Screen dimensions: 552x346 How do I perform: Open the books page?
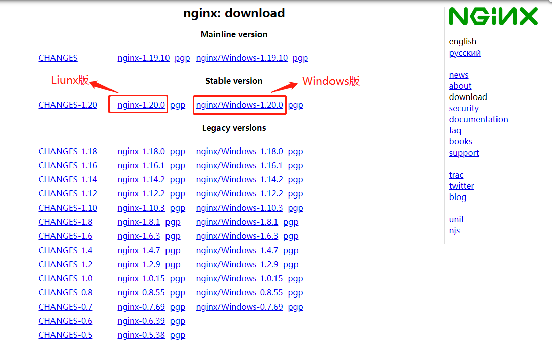click(x=461, y=141)
